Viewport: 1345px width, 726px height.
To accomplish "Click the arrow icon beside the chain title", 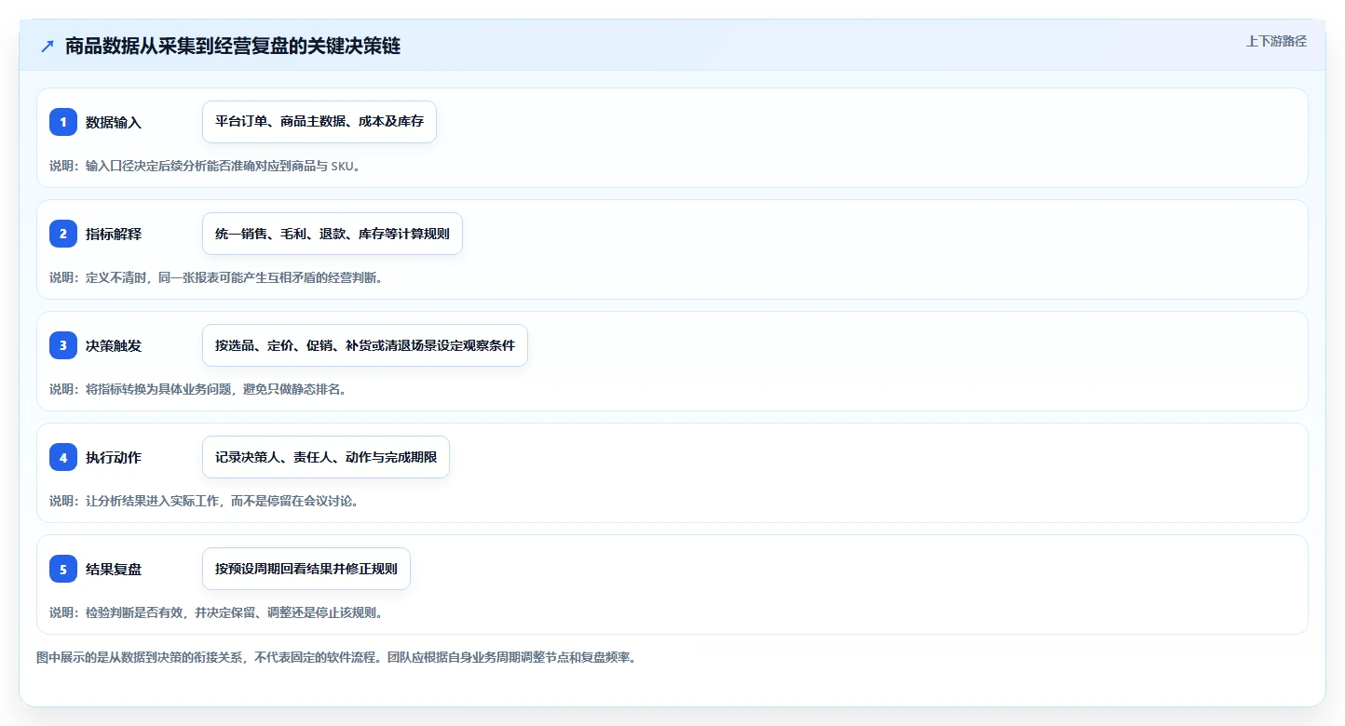I will [48, 47].
